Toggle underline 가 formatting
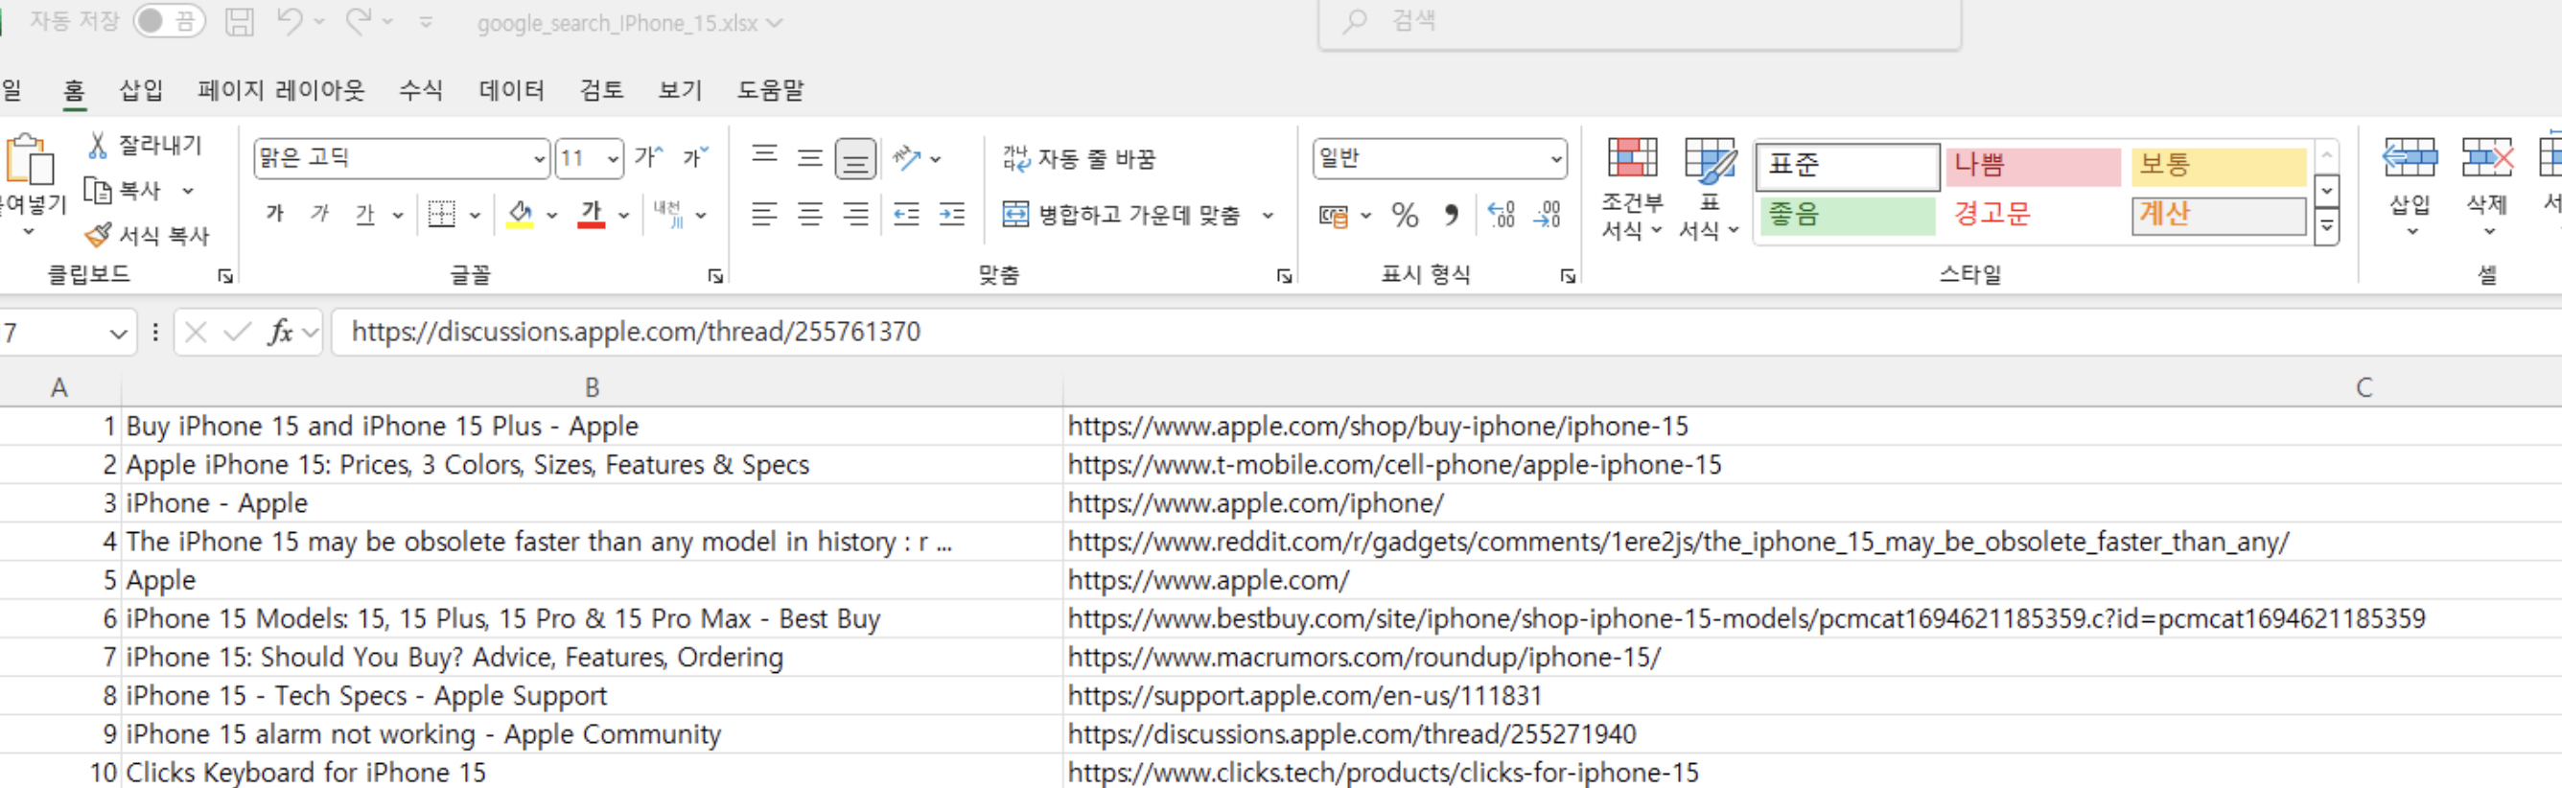Viewport: 2562px width, 788px height. pos(365,214)
